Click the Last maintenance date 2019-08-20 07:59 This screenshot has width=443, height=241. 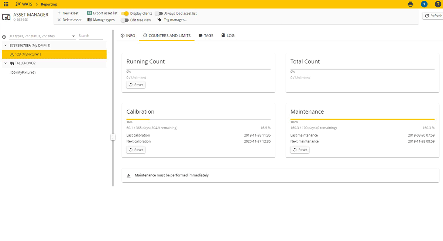point(421,135)
